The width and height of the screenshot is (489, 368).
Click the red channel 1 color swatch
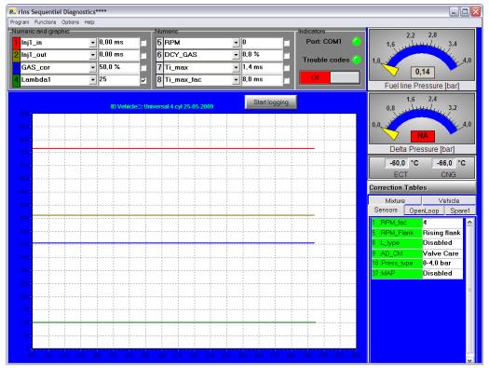16,43
